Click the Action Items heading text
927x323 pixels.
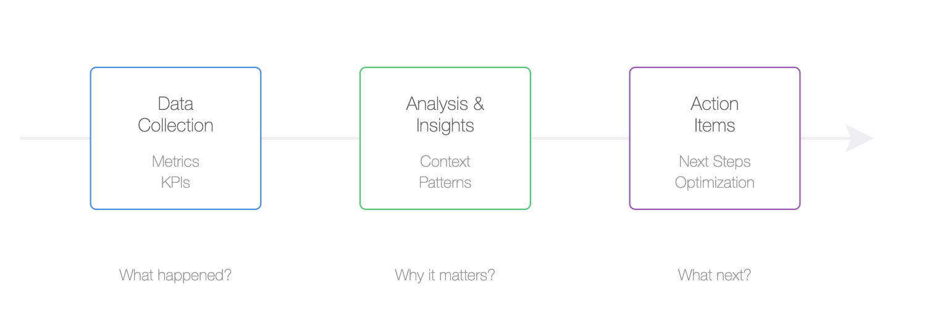click(715, 114)
